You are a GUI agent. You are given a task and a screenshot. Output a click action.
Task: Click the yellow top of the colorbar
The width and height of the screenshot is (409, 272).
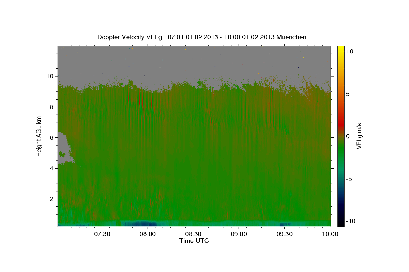coord(341,49)
